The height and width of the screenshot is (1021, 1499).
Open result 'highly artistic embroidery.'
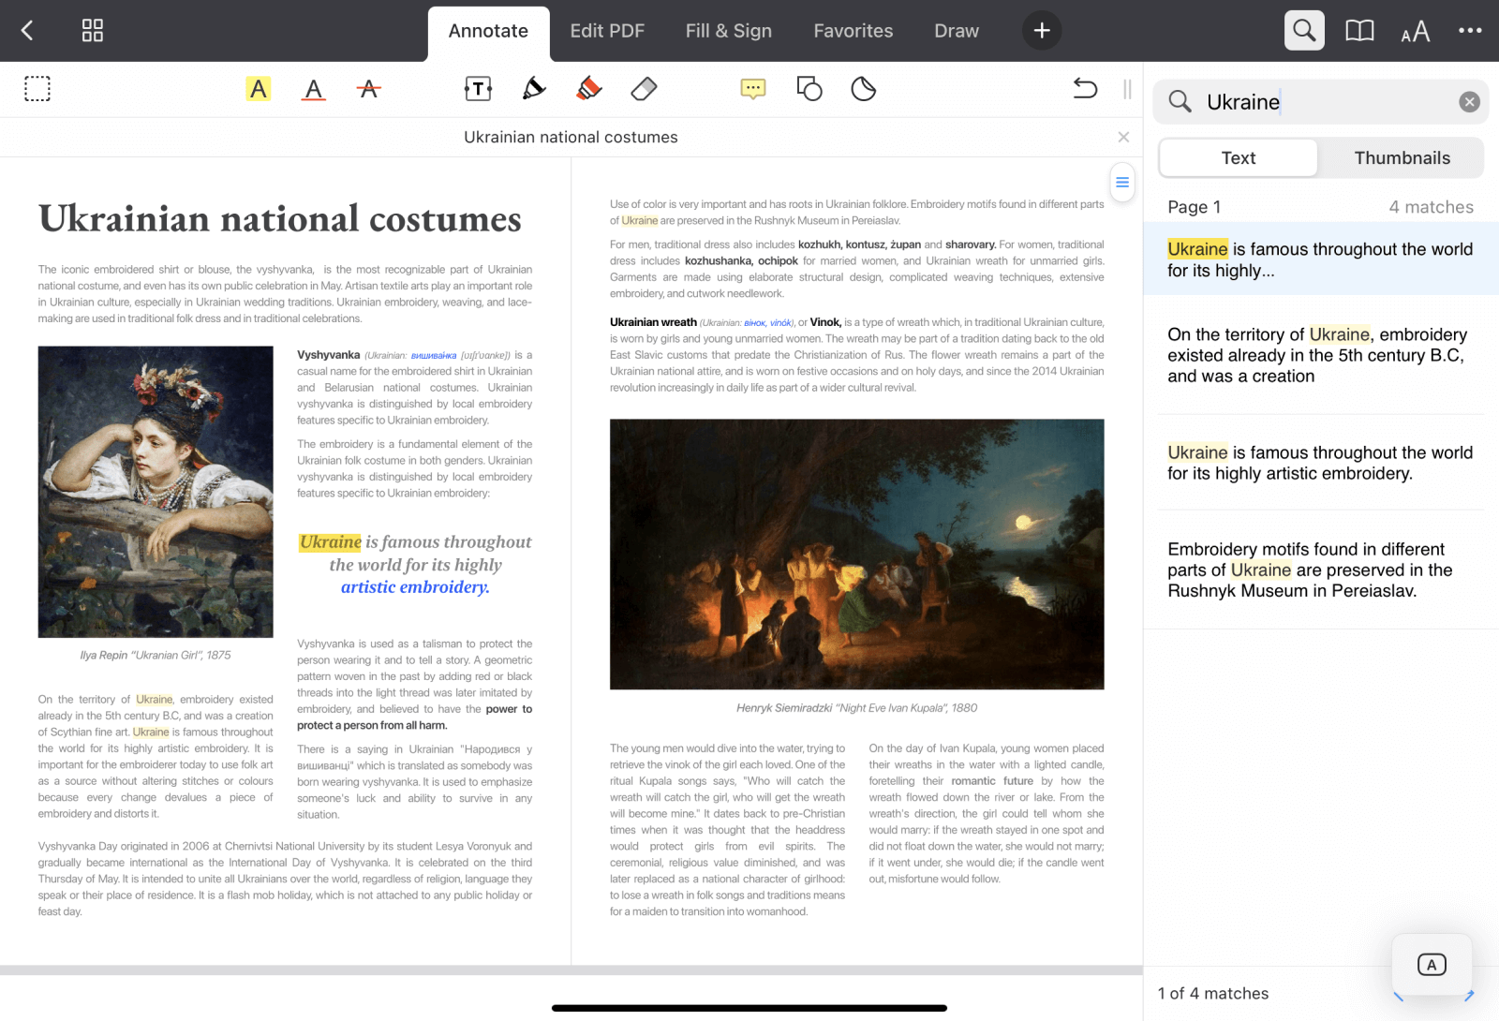1320,463
